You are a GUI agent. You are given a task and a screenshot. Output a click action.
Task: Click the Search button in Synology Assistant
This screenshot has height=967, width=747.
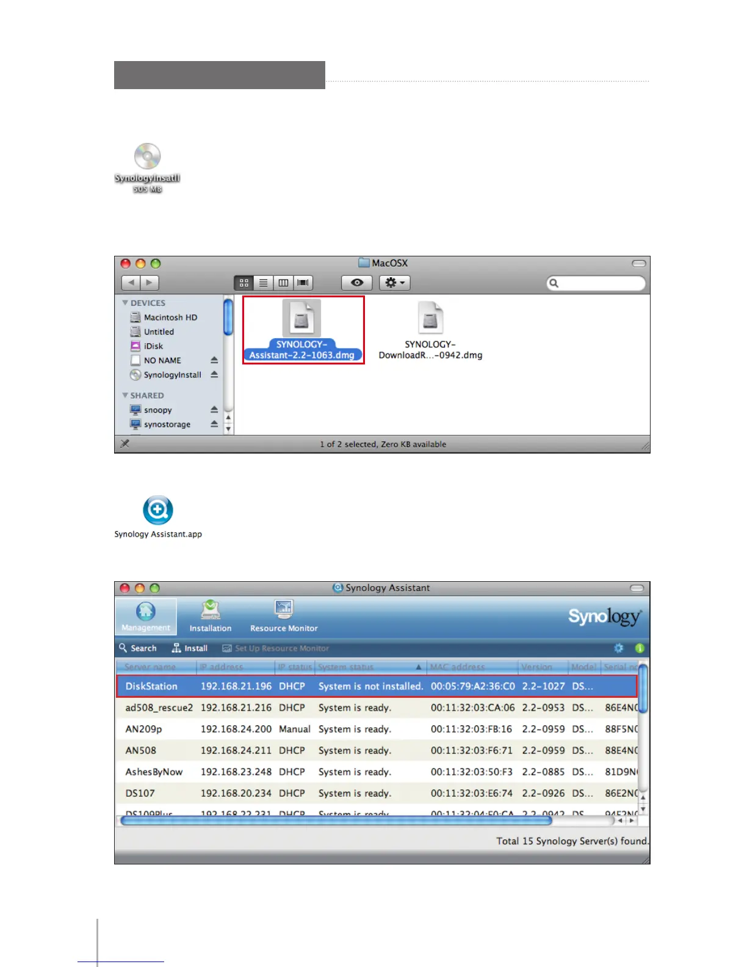click(x=138, y=648)
